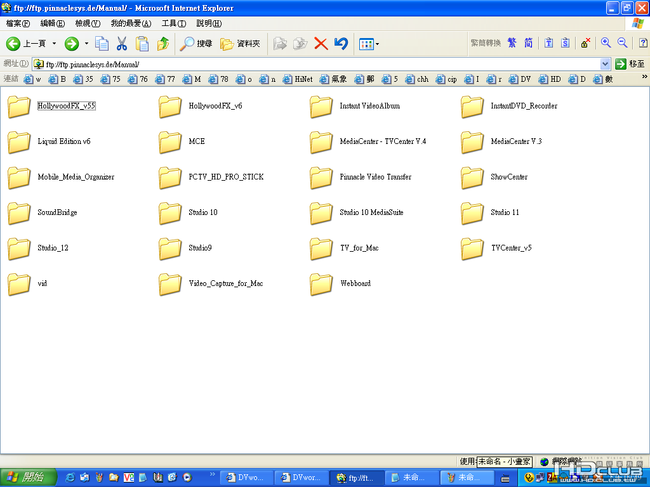
Task: Expand the Back button history dropdown
Action: [x=54, y=44]
